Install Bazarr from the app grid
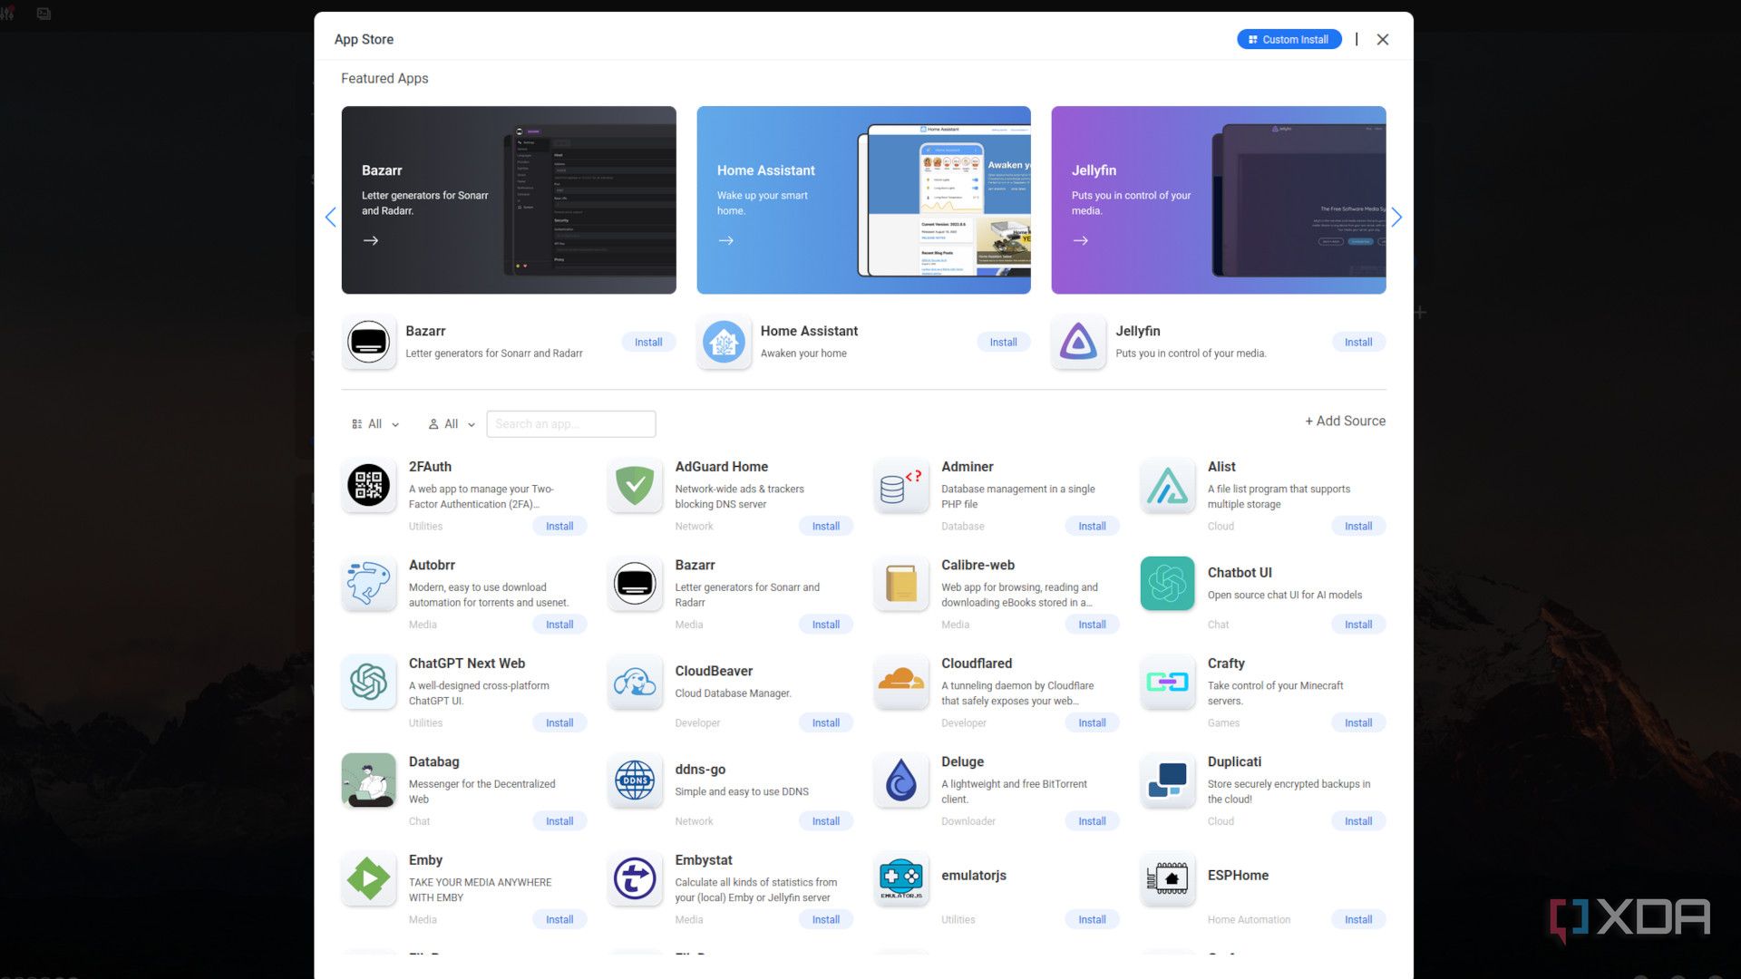 pyautogui.click(x=826, y=625)
